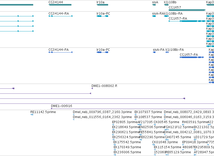Open the RE62290.5prime EST label
Image resolution: width=214 pixels, height=156 pixels.
(x=152, y=137)
